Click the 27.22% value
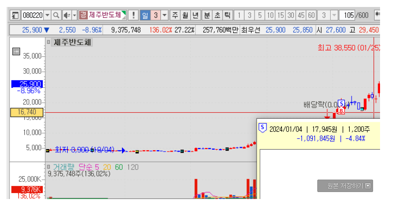This screenshot has width=394, height=206. (x=184, y=30)
